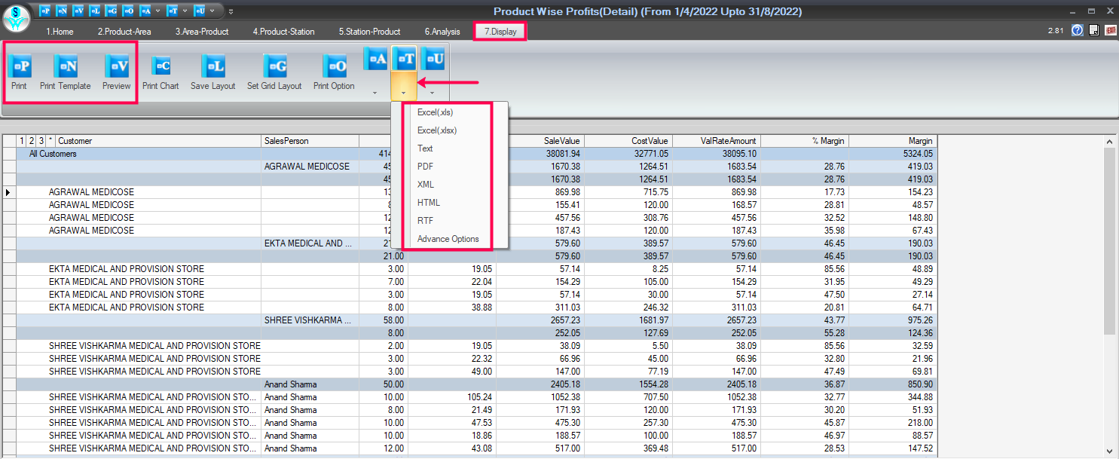Image resolution: width=1119 pixels, height=459 pixels.
Task: Select the 7.Display tab
Action: (500, 32)
